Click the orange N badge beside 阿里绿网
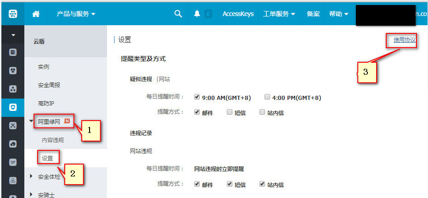Viewport: 428px width, 198px height. click(67, 121)
